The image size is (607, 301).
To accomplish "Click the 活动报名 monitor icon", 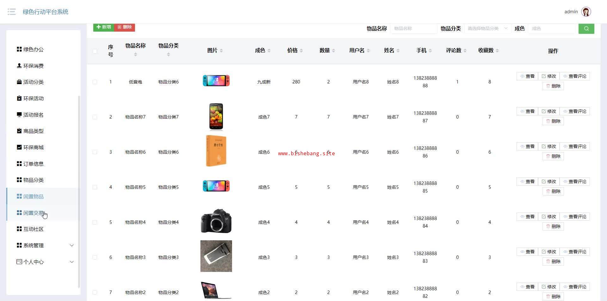I will [x=19, y=115].
